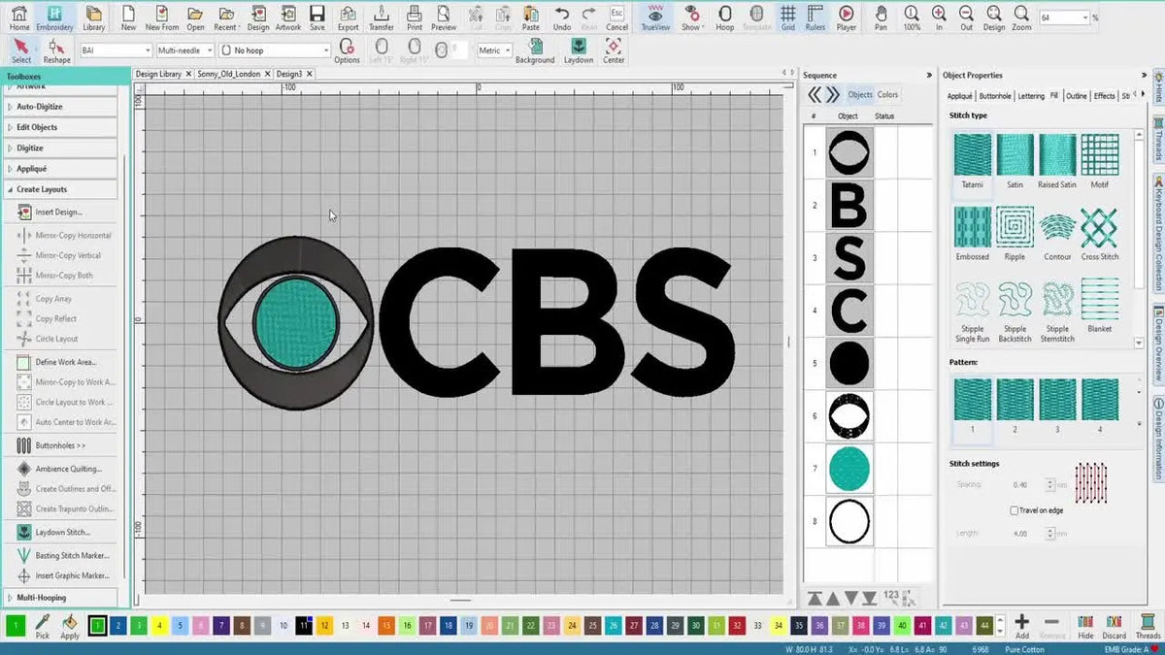Select color swatch 4
This screenshot has width=1165, height=655.
[158, 626]
